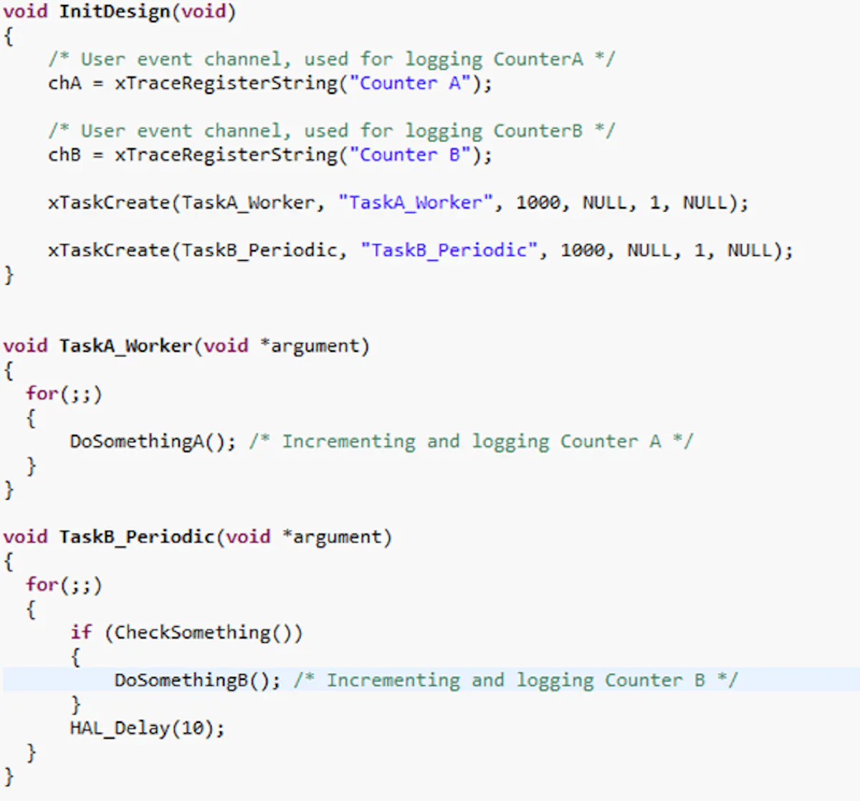Image resolution: width=860 pixels, height=801 pixels.
Task: Click the "TaskA_Worker" string in xTaskCreate
Action: click(x=416, y=203)
